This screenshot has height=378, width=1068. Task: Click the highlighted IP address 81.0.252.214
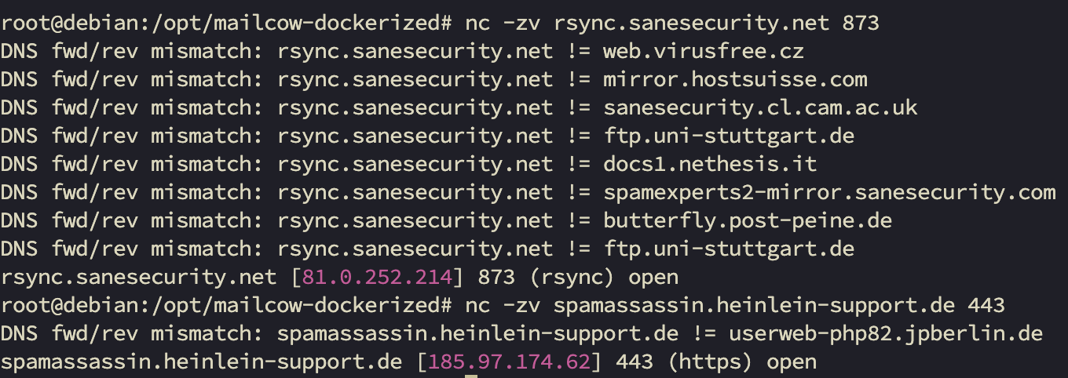(x=376, y=278)
